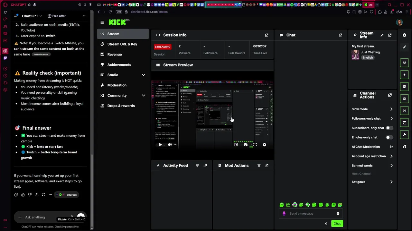Regenerate the ChatGPT response
This screenshot has height=231, width=412.
tap(43, 195)
